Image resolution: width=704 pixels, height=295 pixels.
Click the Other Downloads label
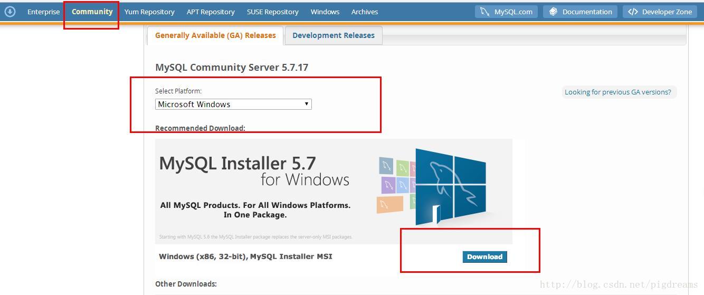(186, 284)
